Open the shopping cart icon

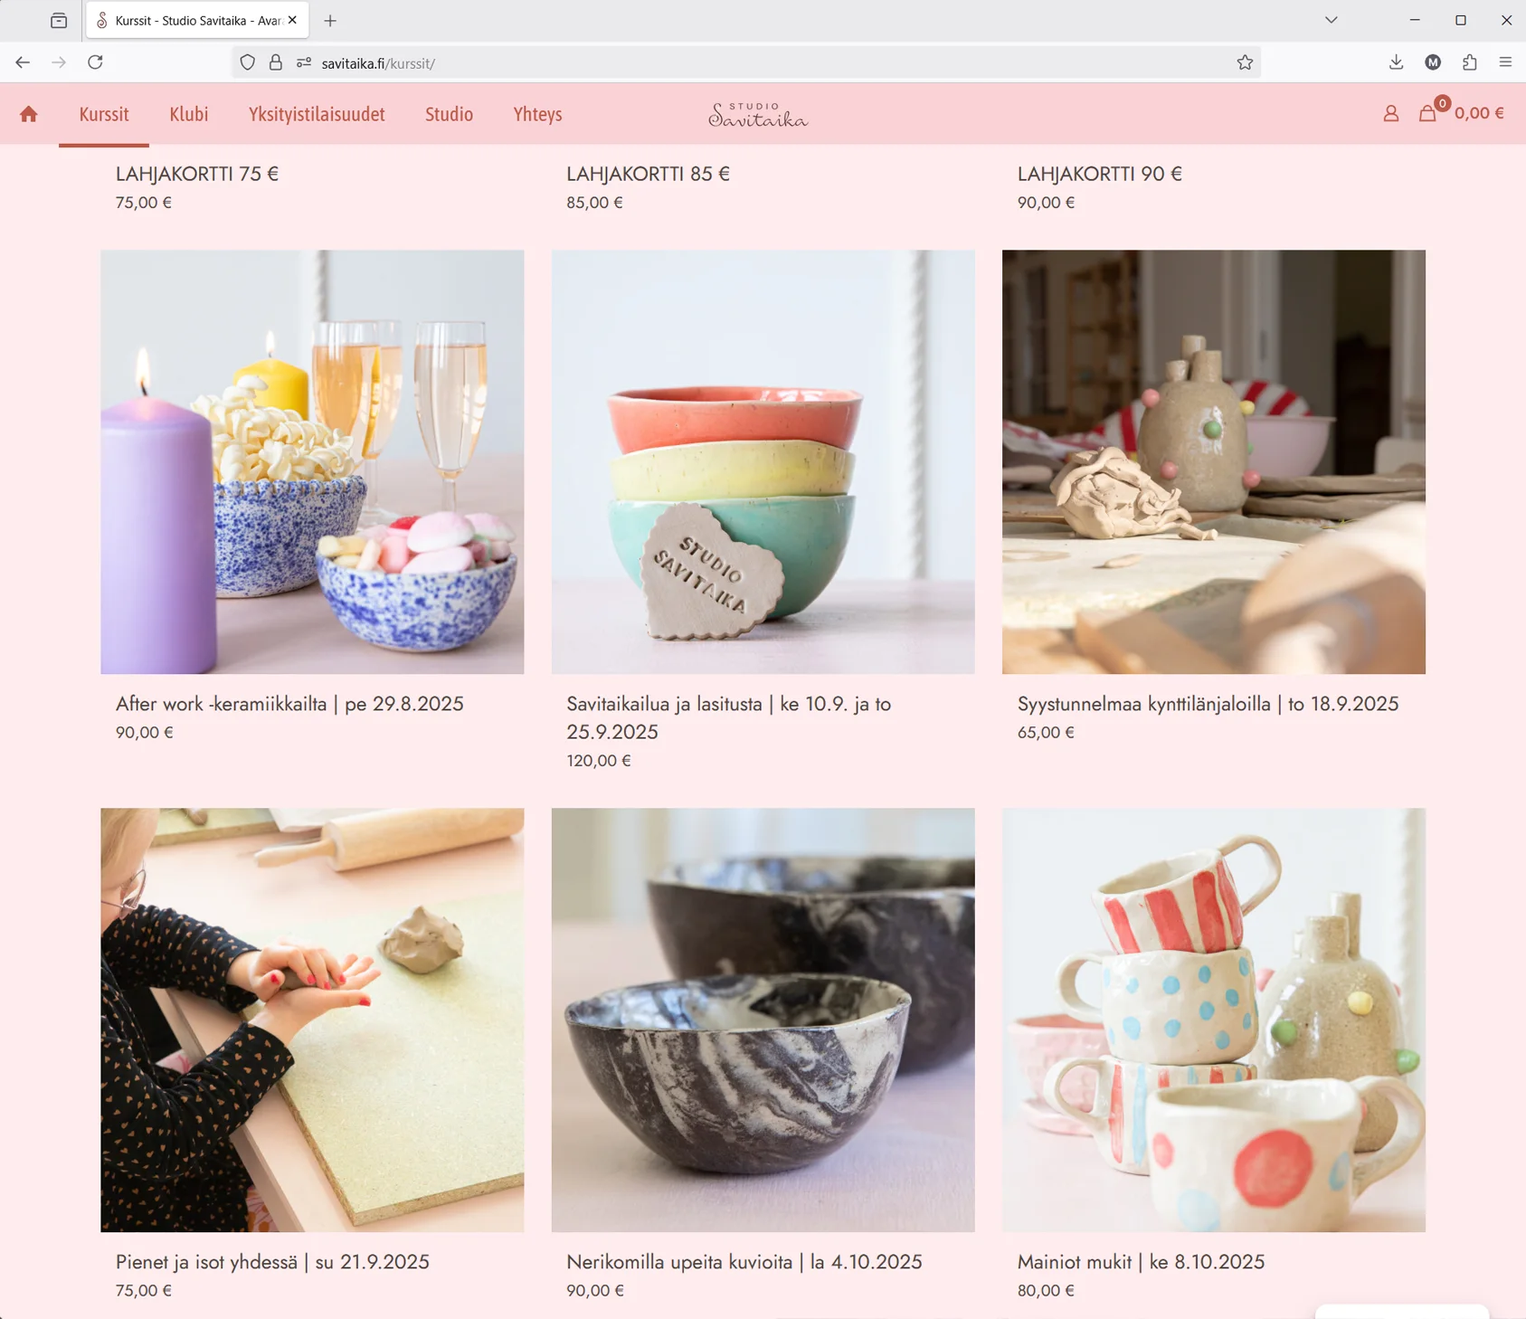pyautogui.click(x=1427, y=114)
